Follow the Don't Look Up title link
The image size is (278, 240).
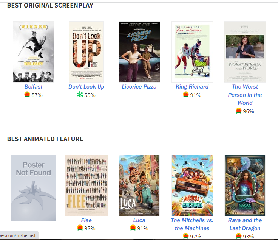(x=86, y=87)
